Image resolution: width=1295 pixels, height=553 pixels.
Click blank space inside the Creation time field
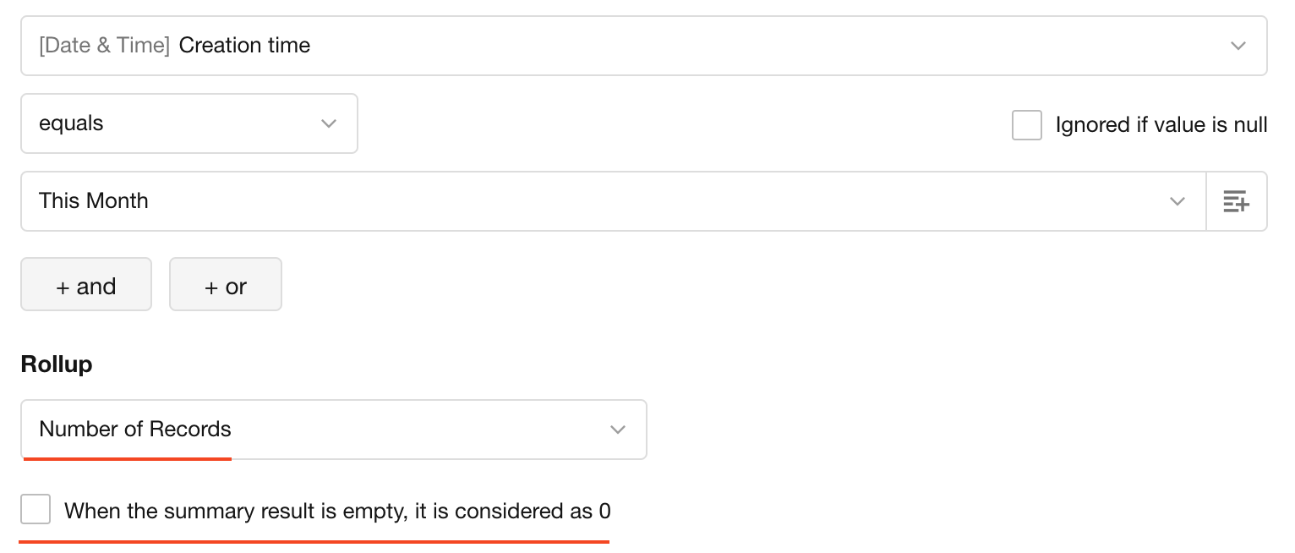tap(761, 46)
